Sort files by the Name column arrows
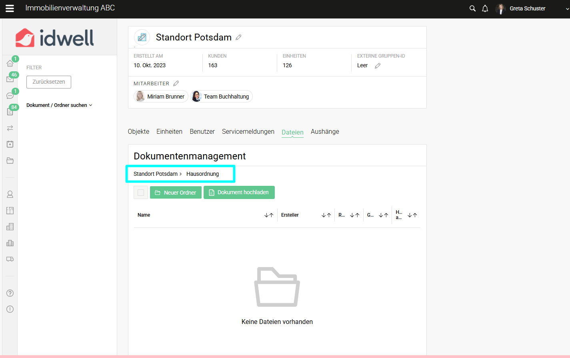Screen dimensions: 570x358 (x=269, y=215)
